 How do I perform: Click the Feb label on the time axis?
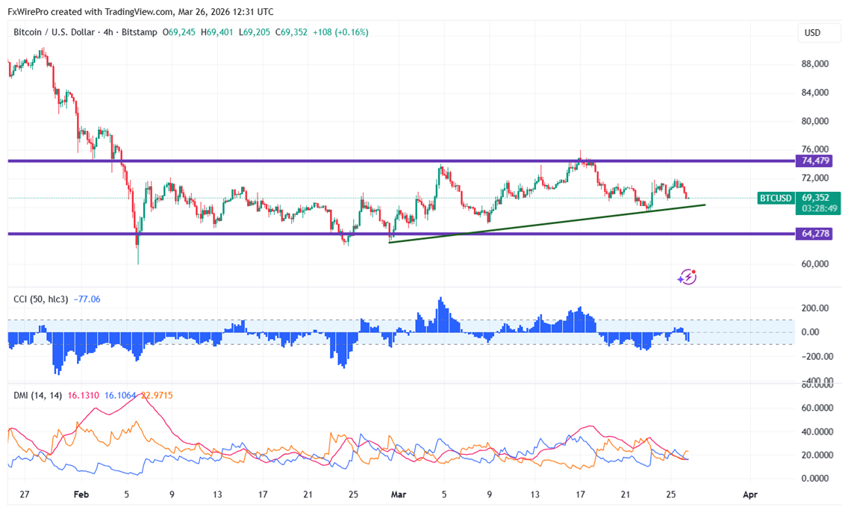81,494
